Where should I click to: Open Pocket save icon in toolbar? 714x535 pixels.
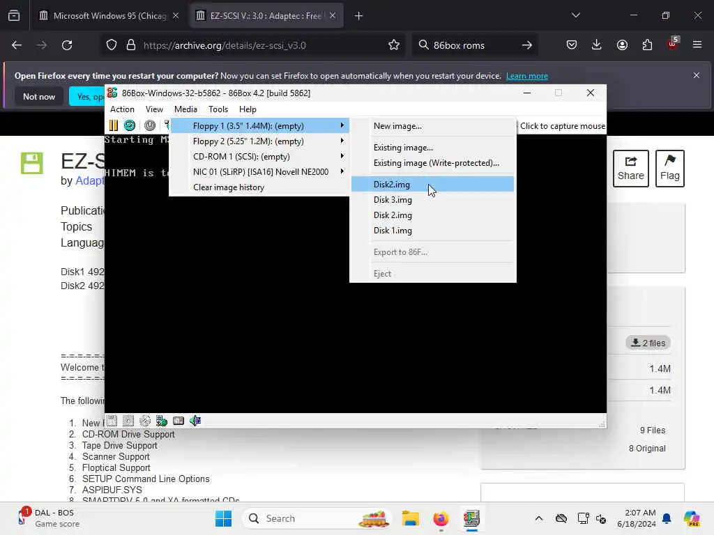(572, 45)
